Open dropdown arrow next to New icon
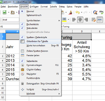Viewport: 105px width, 101px height. pos(9,12)
